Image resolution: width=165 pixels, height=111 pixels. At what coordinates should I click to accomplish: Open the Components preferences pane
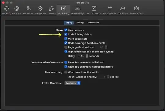pyautogui.click(x=110, y=10)
